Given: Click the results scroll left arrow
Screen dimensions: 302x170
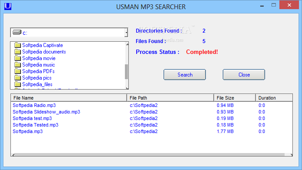Looking at the screenshot, I should point(13,155).
